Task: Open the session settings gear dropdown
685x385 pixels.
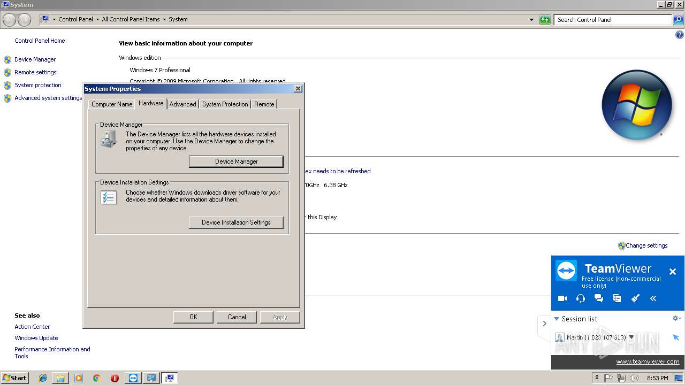Action: (x=676, y=318)
